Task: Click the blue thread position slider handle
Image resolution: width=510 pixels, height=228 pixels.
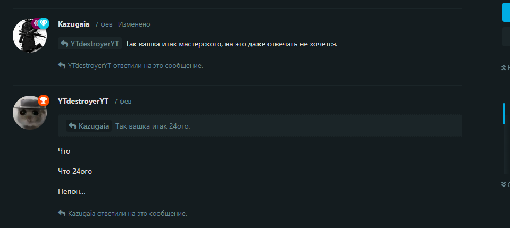Action: 504,114
